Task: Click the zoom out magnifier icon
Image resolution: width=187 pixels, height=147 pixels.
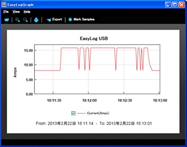Action: [25, 20]
